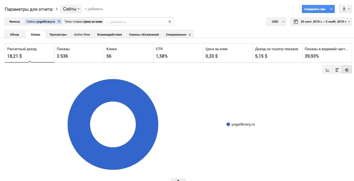
Task: Switch to line chart view
Action: coord(328,70)
